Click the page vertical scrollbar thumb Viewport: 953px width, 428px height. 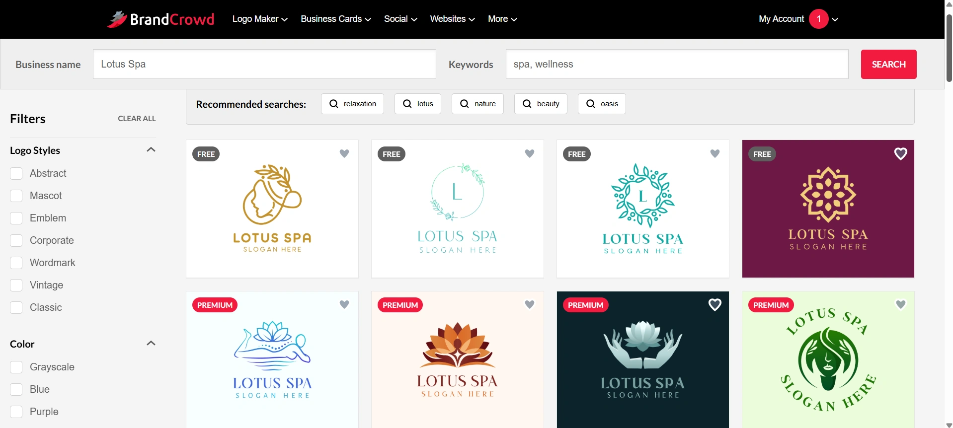pyautogui.click(x=949, y=47)
